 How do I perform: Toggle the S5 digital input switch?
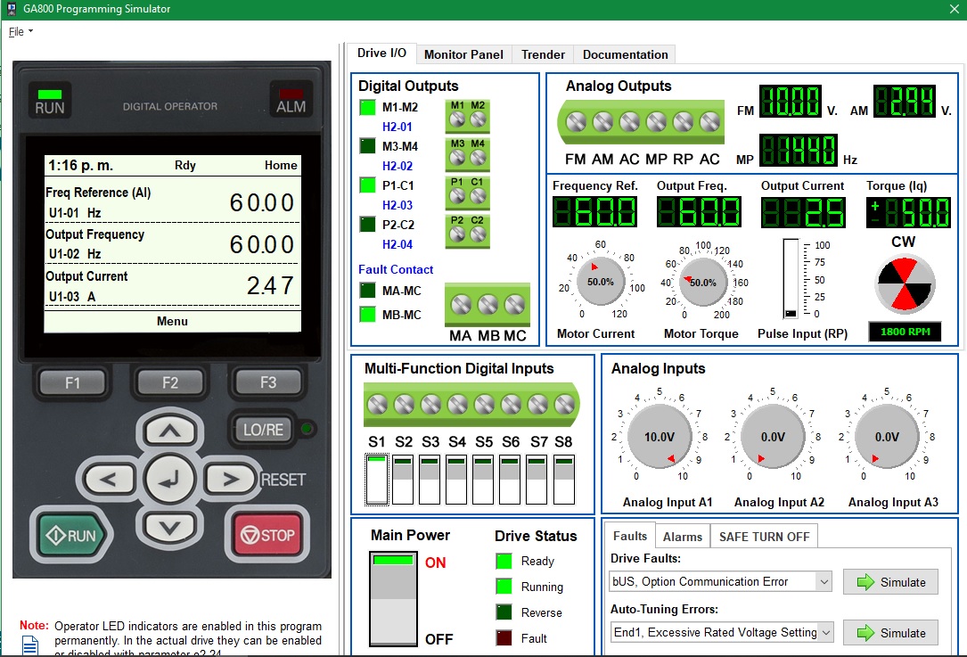[x=483, y=480]
